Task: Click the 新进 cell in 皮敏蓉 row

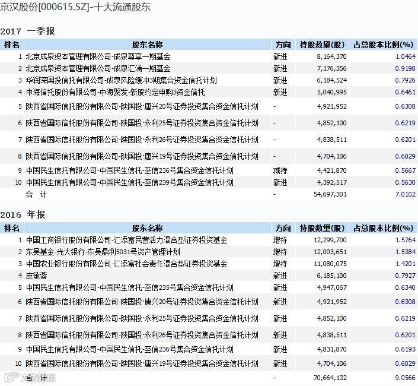Action: click(280, 276)
